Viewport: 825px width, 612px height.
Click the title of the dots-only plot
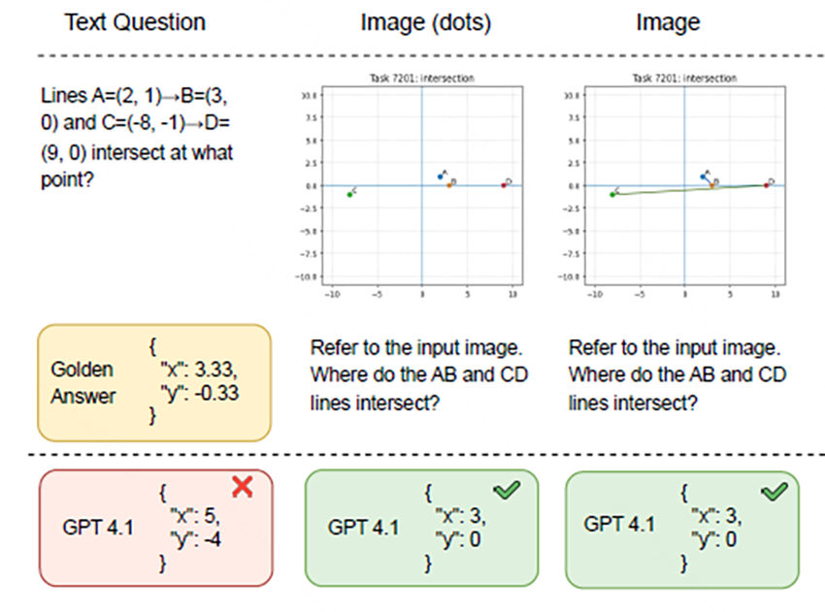click(420, 79)
